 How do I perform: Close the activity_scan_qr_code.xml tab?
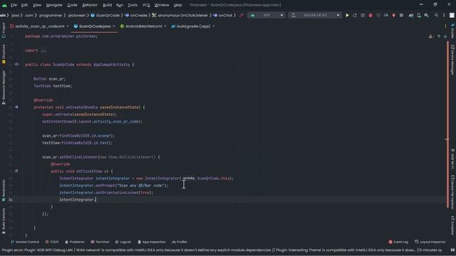[x=68, y=26]
